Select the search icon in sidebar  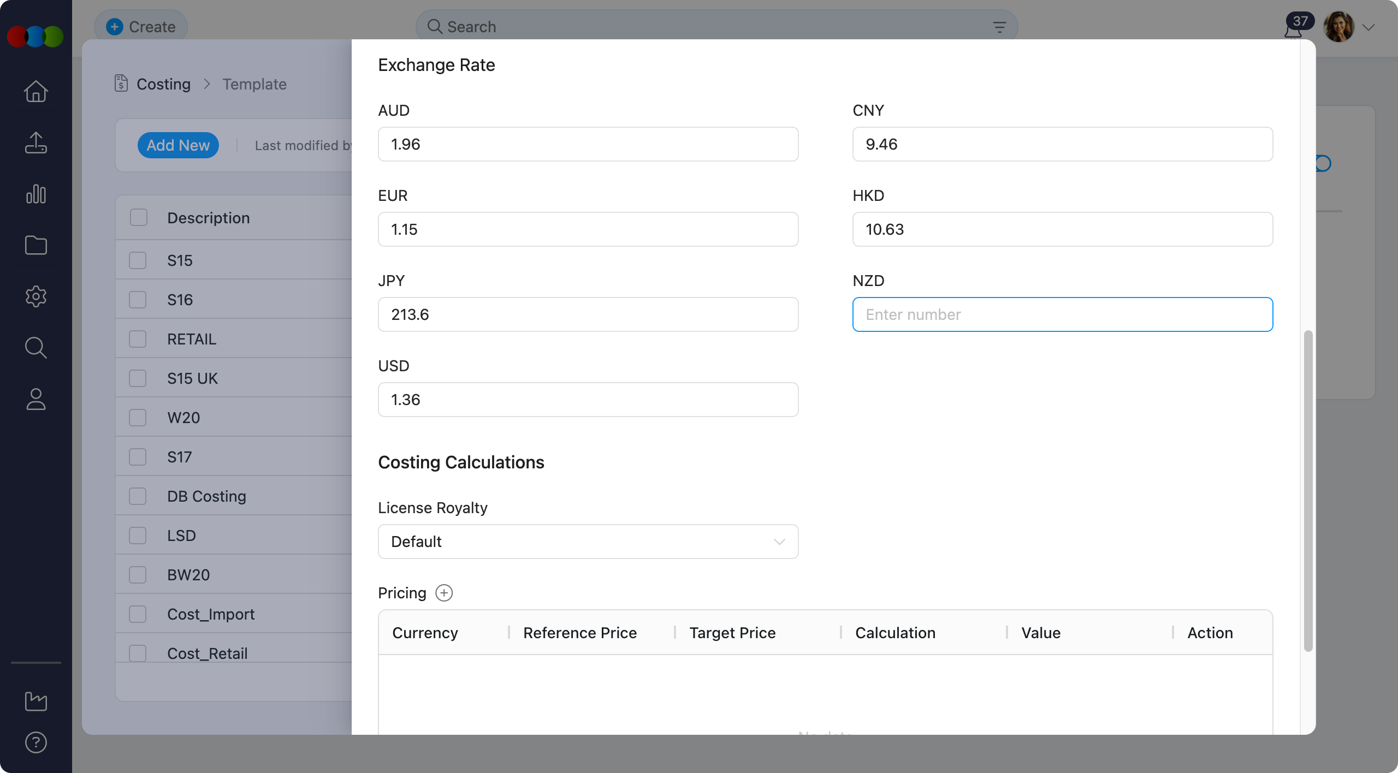35,348
